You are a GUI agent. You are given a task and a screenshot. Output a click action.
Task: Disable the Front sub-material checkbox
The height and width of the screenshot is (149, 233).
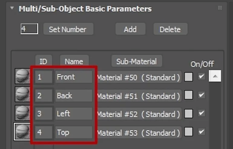(x=202, y=77)
